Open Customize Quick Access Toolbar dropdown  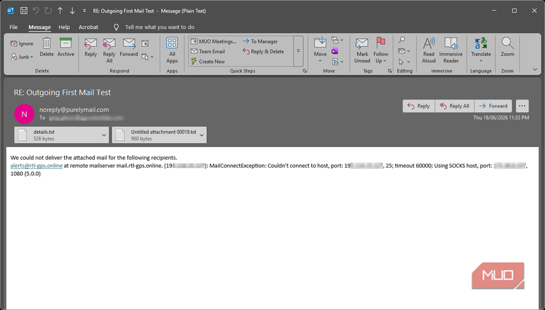[x=85, y=11]
